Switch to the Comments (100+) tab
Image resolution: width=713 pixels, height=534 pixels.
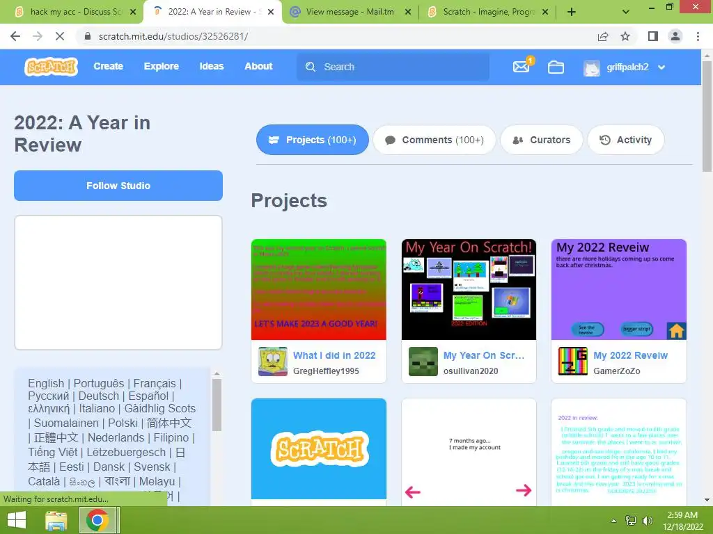click(434, 140)
